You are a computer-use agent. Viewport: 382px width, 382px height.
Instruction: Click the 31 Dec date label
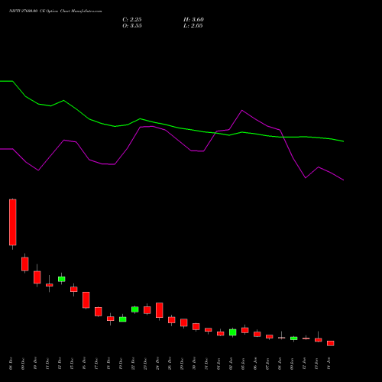(x=206, y=364)
